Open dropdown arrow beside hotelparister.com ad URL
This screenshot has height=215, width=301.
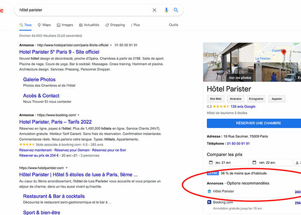click(x=111, y=45)
